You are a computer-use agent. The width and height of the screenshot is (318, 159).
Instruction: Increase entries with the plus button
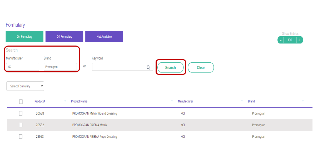coord(299,40)
